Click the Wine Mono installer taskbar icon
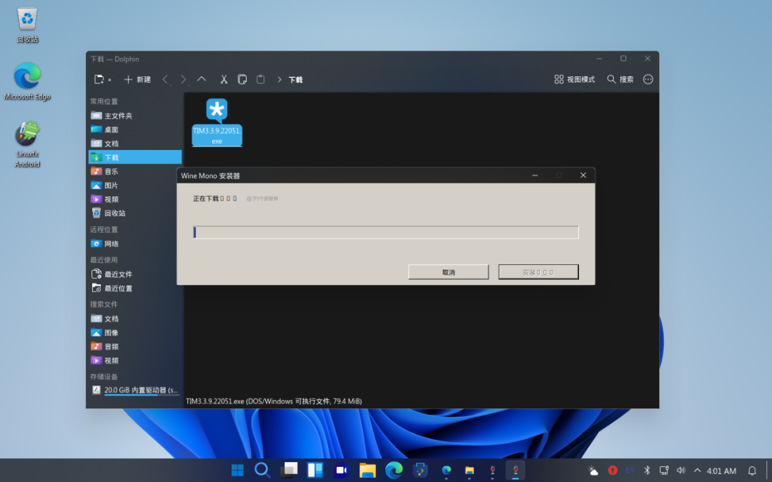This screenshot has height=482, width=772. 515,471
